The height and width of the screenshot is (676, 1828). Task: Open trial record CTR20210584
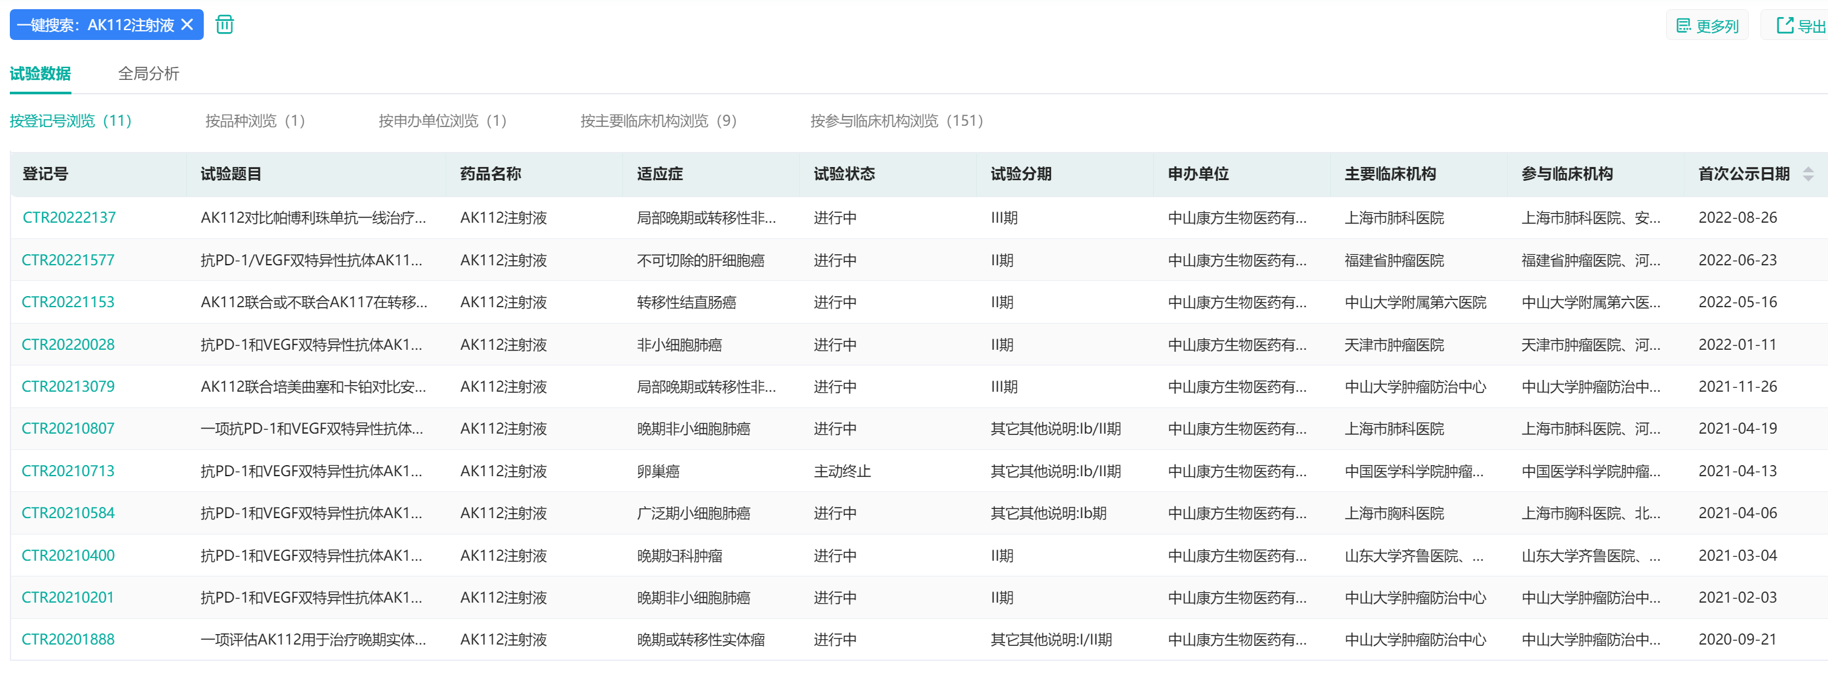[x=68, y=513]
